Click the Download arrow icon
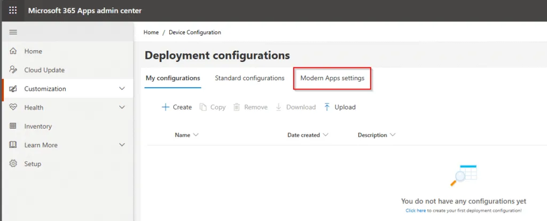This screenshot has height=221, width=547. point(278,107)
